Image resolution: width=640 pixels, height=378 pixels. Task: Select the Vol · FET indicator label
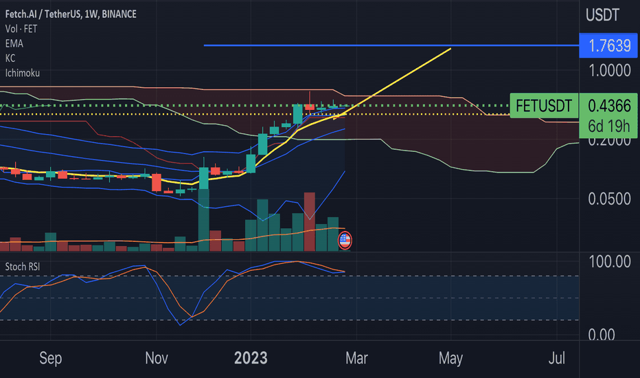coord(21,29)
